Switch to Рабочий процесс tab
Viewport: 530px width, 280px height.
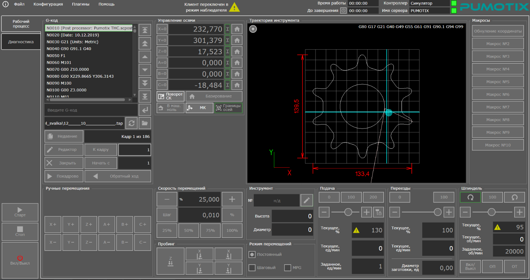[x=21, y=24]
